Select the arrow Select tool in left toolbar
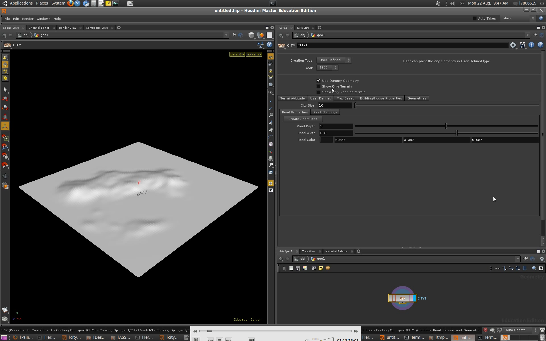 5,90
